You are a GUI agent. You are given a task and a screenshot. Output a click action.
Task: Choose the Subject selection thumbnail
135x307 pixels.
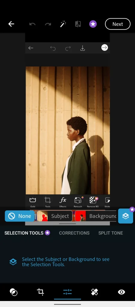point(55,216)
